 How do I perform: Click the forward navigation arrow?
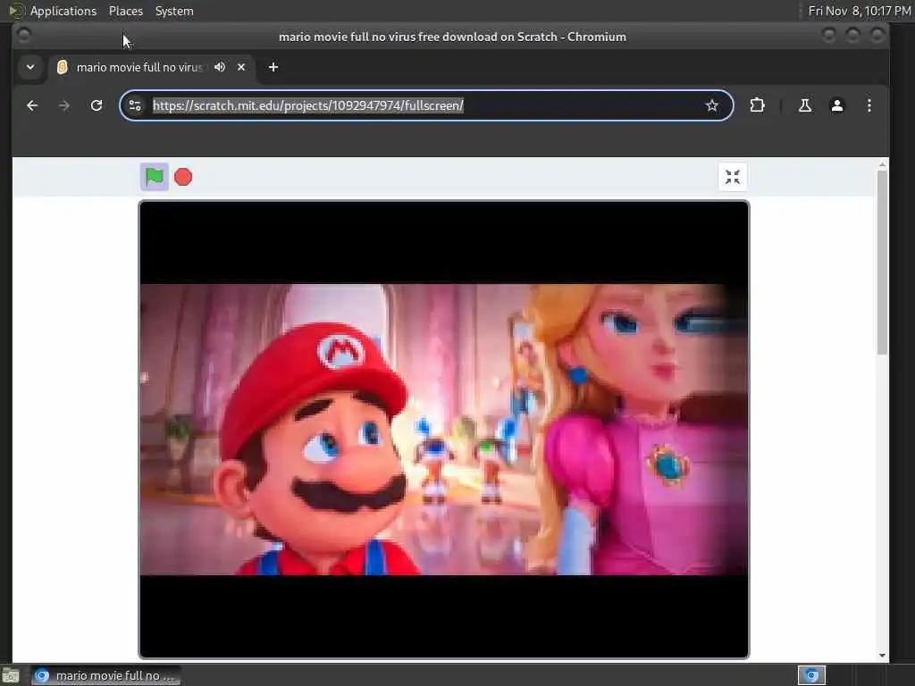click(x=64, y=105)
